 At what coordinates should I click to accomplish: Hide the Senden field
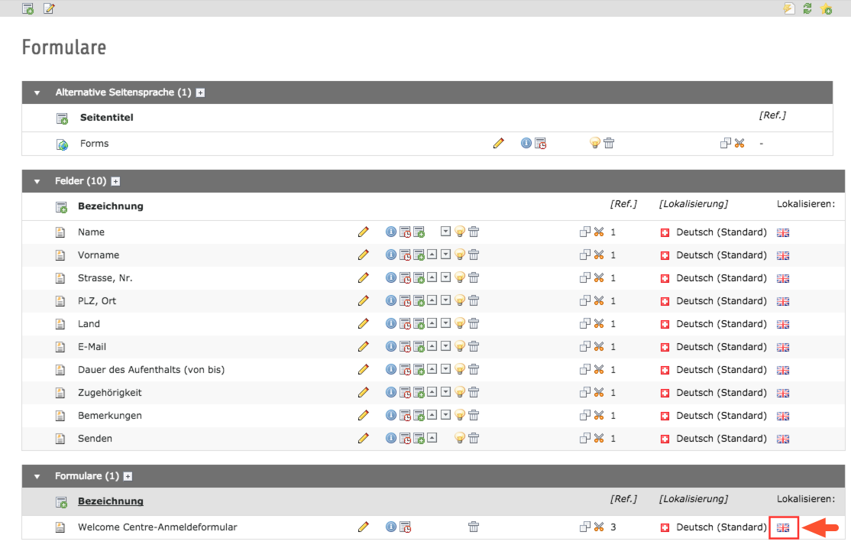tap(460, 438)
